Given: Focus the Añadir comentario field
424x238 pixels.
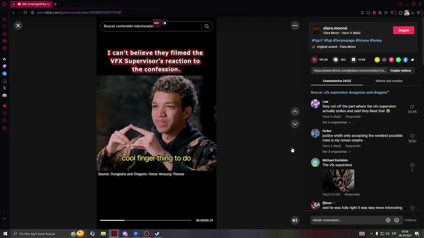Looking at the screenshot, I should pyautogui.click(x=348, y=220).
